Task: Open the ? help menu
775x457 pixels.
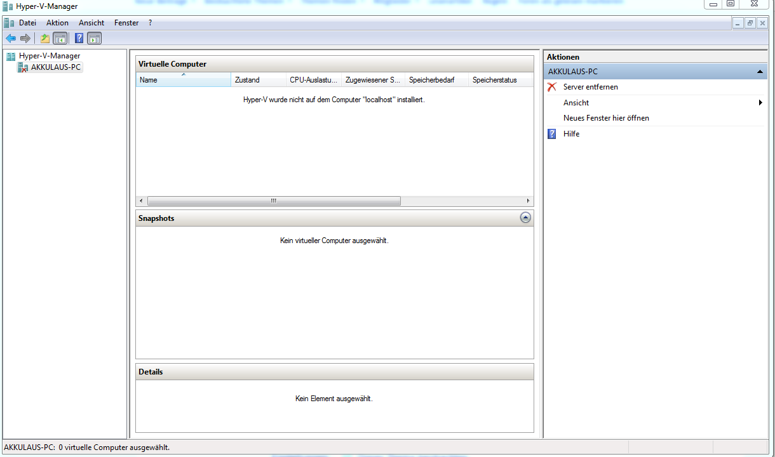Action: pyautogui.click(x=151, y=23)
